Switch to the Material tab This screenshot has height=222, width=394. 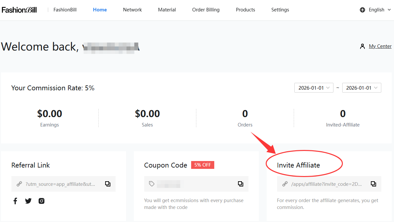[x=167, y=10]
